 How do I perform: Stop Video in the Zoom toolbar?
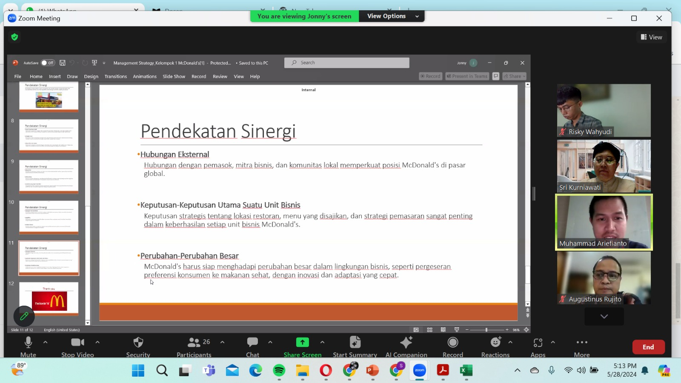77,347
